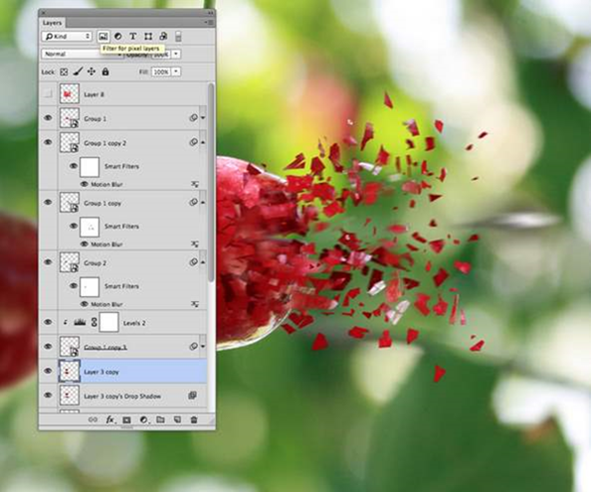Toggle visibility of Group 1 copy 2
591x492 pixels.
tap(48, 142)
